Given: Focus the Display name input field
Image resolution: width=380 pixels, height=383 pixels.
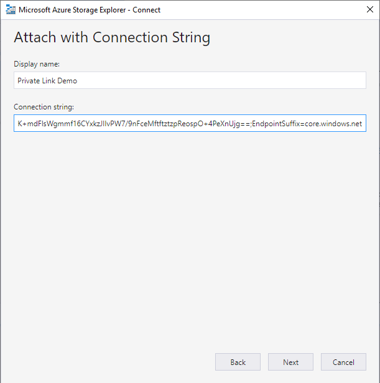Looking at the screenshot, I should coord(190,80).
